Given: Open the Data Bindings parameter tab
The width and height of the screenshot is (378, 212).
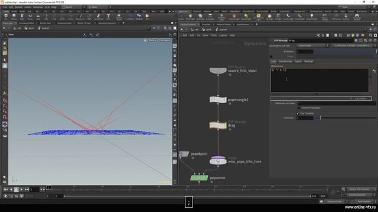Looking at the screenshot, I should click(285, 61).
